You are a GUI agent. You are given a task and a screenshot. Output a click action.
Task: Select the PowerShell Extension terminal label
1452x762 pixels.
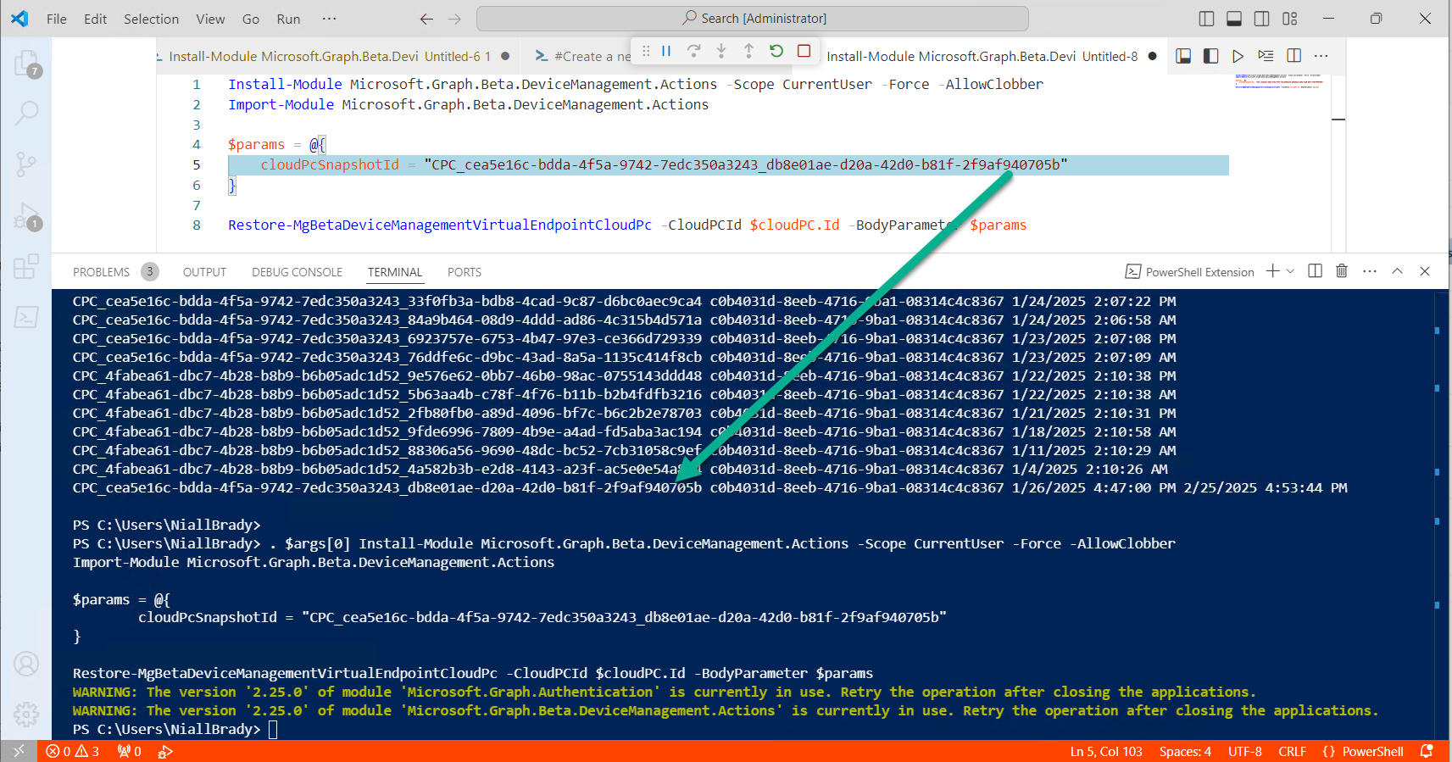[1189, 272]
